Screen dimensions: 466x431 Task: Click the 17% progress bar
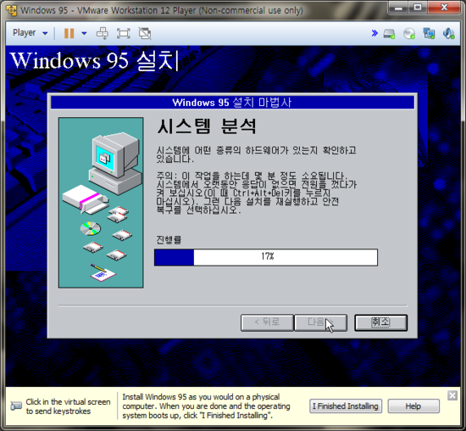click(266, 257)
